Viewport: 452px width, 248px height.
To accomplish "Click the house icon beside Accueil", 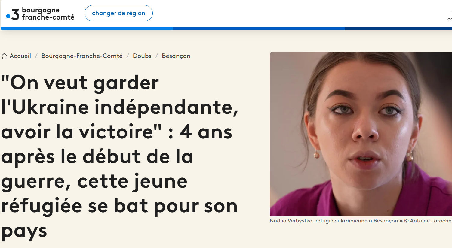I will coord(4,56).
